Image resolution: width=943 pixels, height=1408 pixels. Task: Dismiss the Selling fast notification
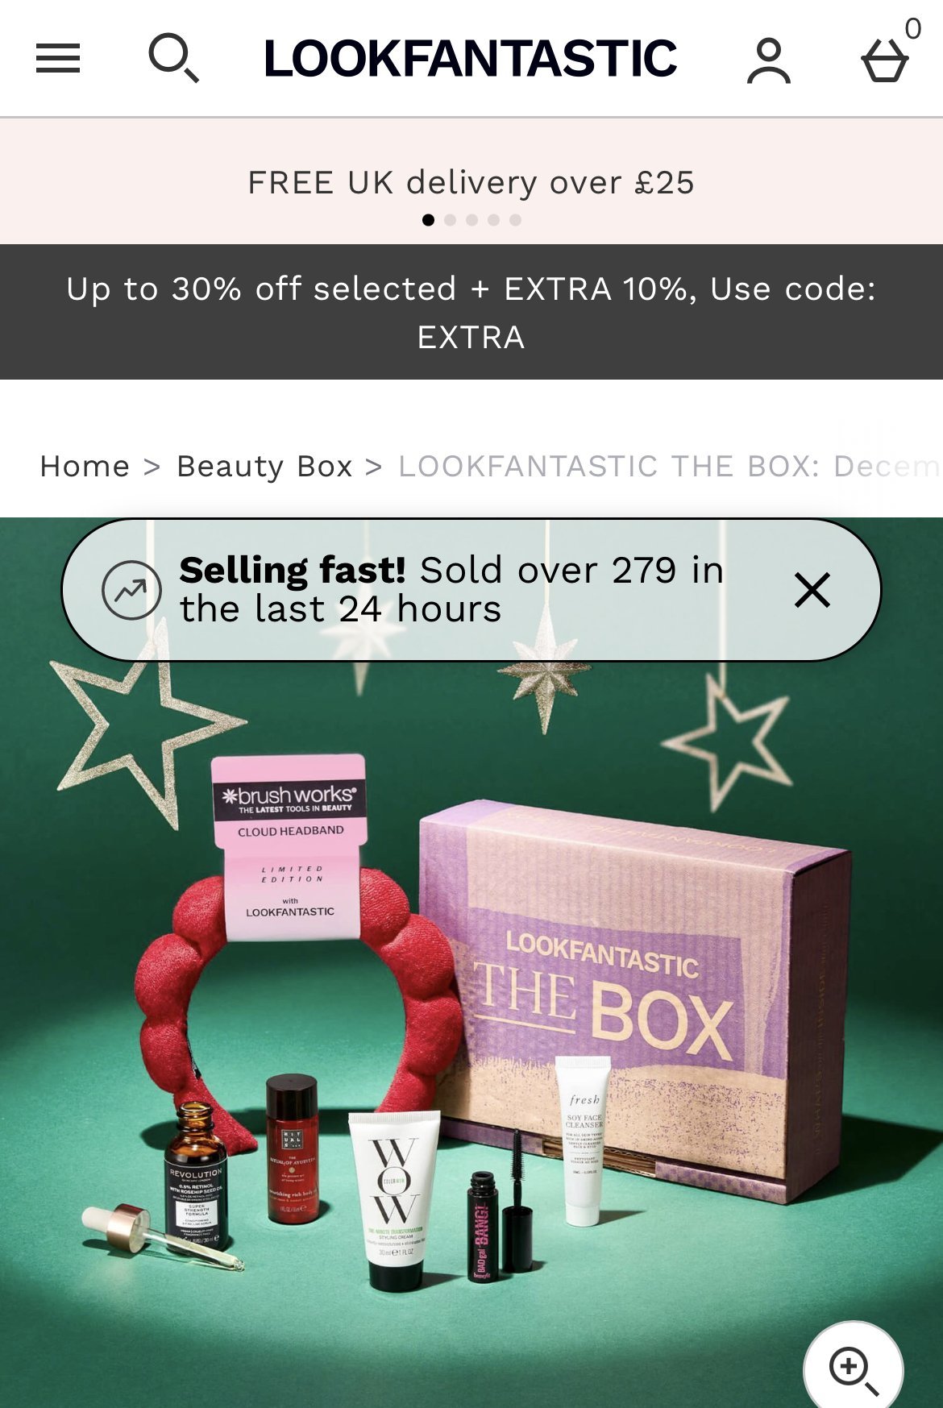click(812, 590)
